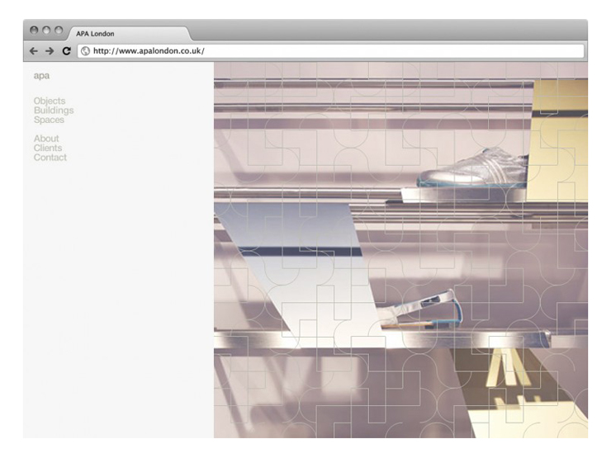Zoom the window with the third button
This screenshot has width=611, height=458.
coord(59,31)
